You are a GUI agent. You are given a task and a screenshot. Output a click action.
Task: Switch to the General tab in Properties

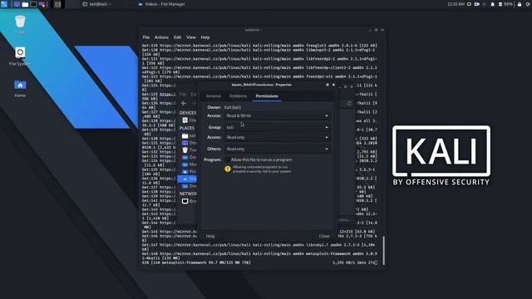coord(214,96)
